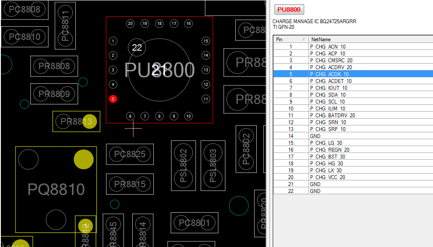433x247 pixels.
Task: Select component PR8813 on the board
Action: pos(76,122)
